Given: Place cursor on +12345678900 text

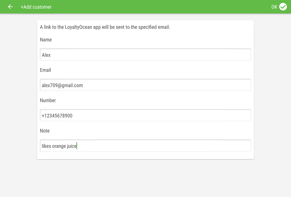Looking at the screenshot, I should point(57,116).
